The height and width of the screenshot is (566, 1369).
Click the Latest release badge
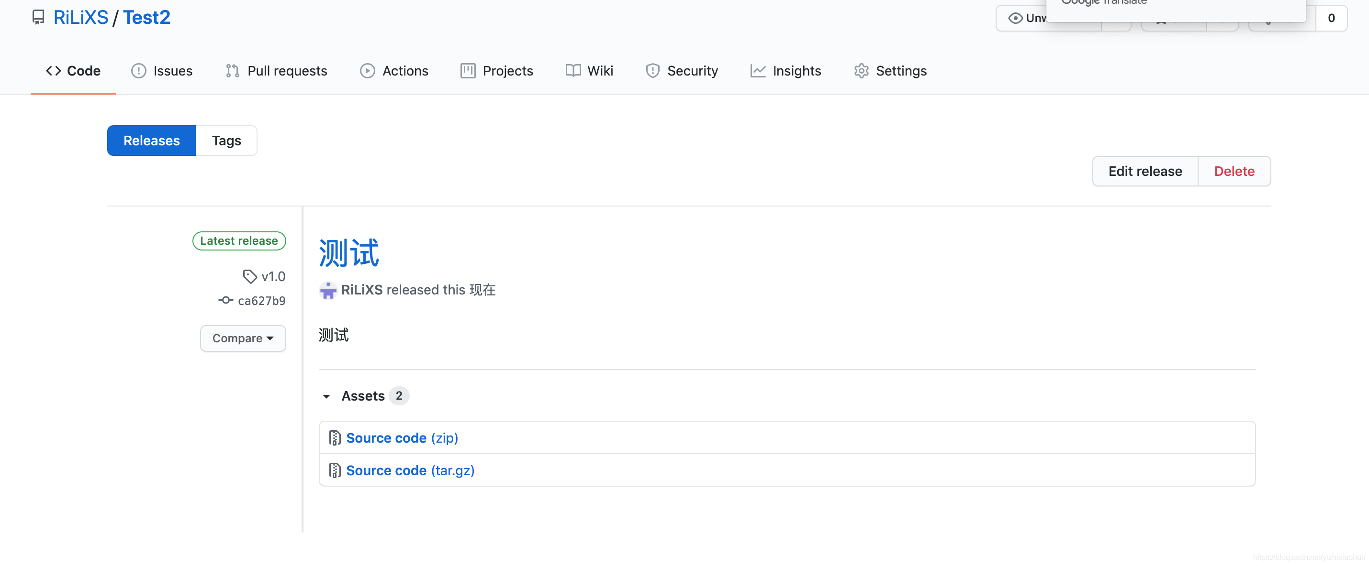point(239,240)
